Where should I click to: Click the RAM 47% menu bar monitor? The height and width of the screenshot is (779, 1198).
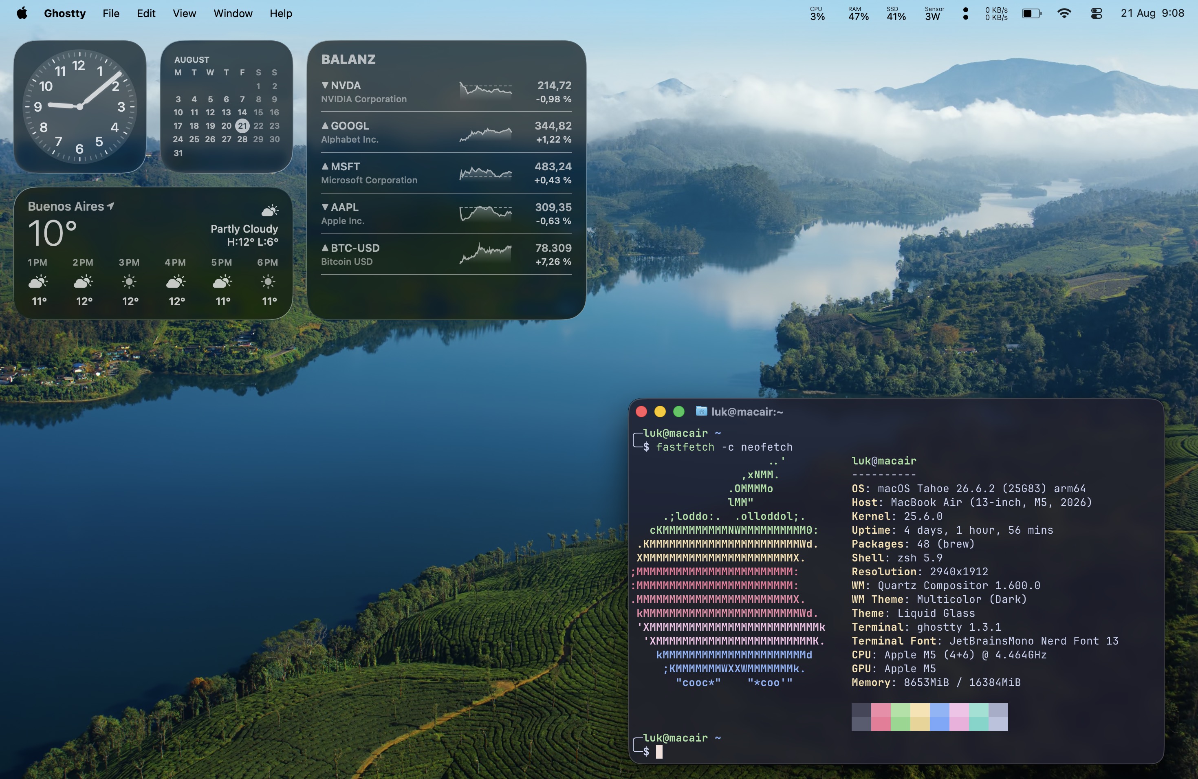858,13
